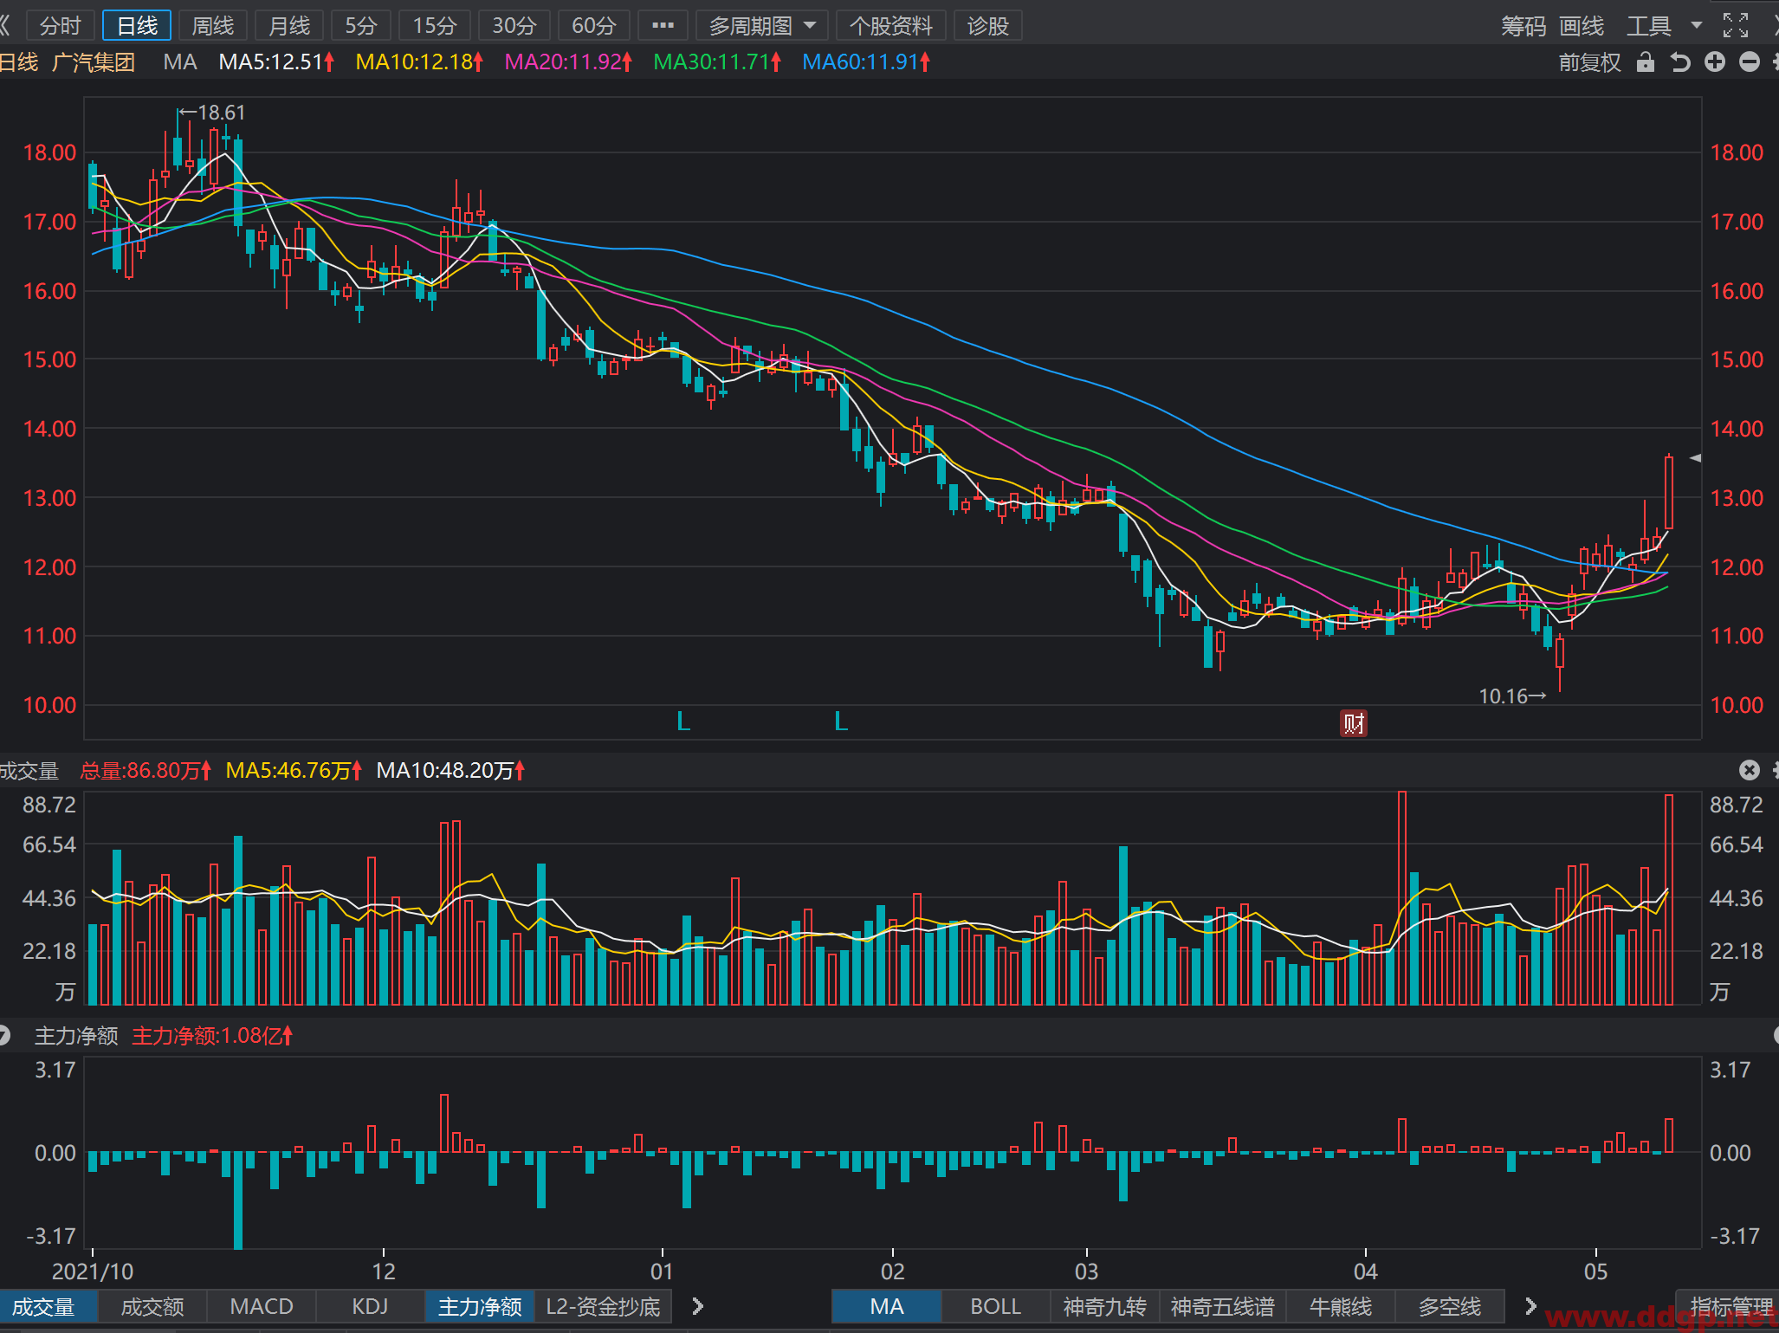Viewport: 1779px width, 1333px height.
Task: Click the lock icon beside 前复权
Action: (x=1646, y=62)
